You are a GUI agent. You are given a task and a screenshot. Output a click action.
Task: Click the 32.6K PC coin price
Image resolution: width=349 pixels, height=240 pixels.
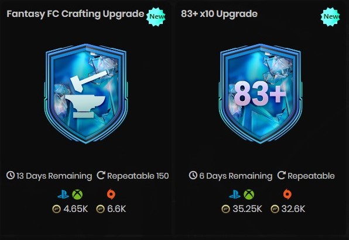tap(293, 209)
